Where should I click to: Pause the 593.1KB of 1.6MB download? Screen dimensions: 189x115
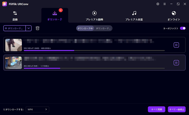click(176, 45)
